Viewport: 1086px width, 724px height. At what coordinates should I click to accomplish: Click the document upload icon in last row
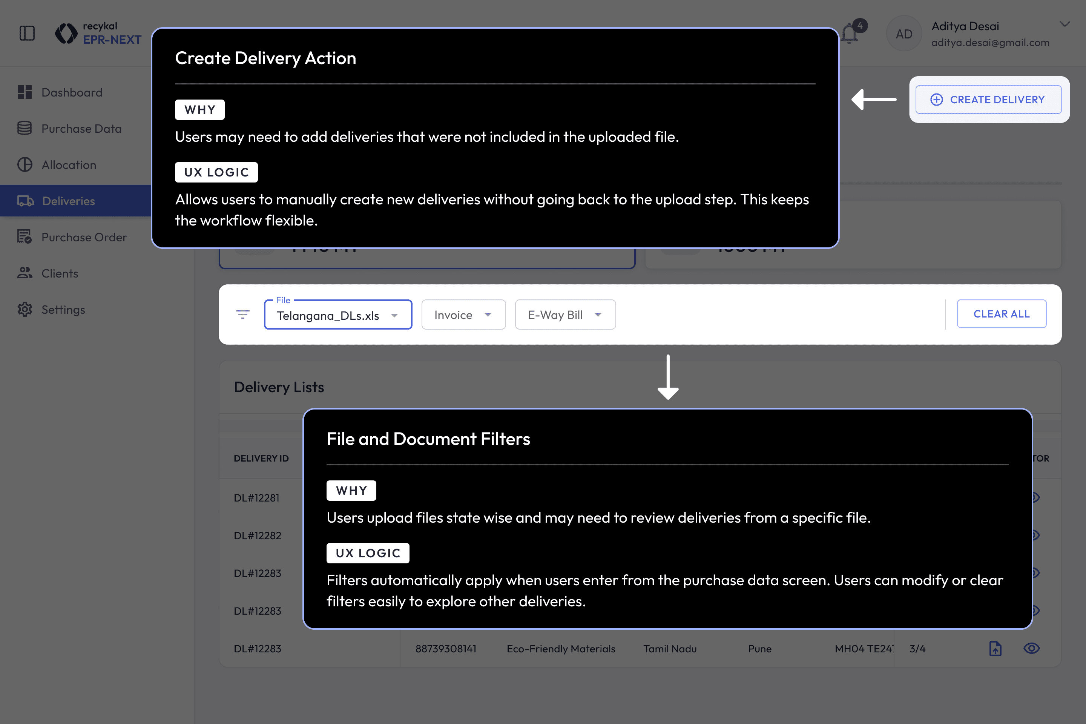pyautogui.click(x=995, y=648)
